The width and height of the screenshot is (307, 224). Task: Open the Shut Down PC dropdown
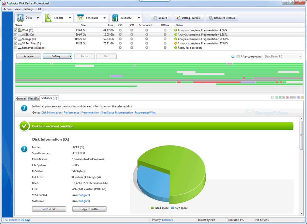pos(299,56)
